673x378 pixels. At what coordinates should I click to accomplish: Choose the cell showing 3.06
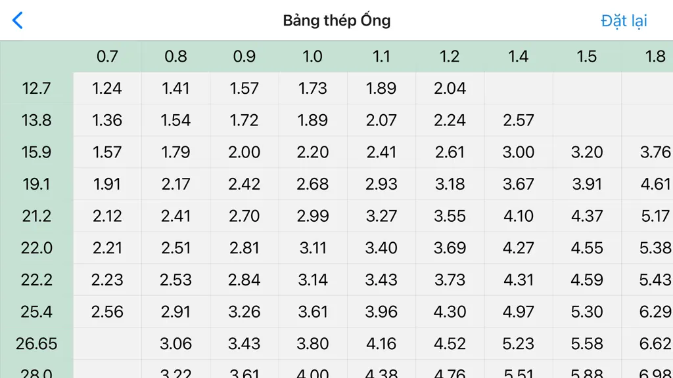[176, 344]
